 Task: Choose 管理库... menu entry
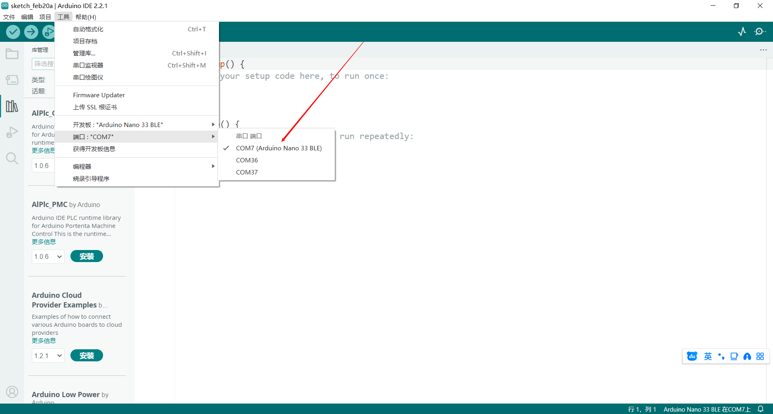tap(137, 53)
